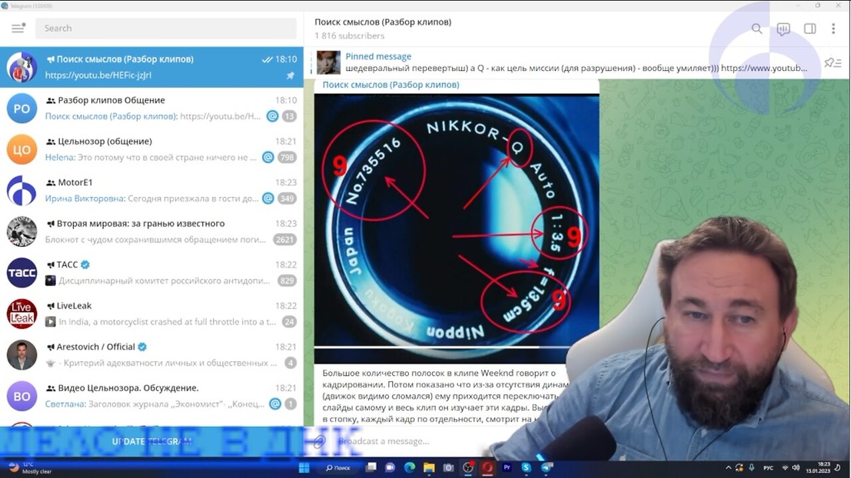Click the ЦО avatar of Цельнозор chat
This screenshot has width=851, height=478.
22,149
